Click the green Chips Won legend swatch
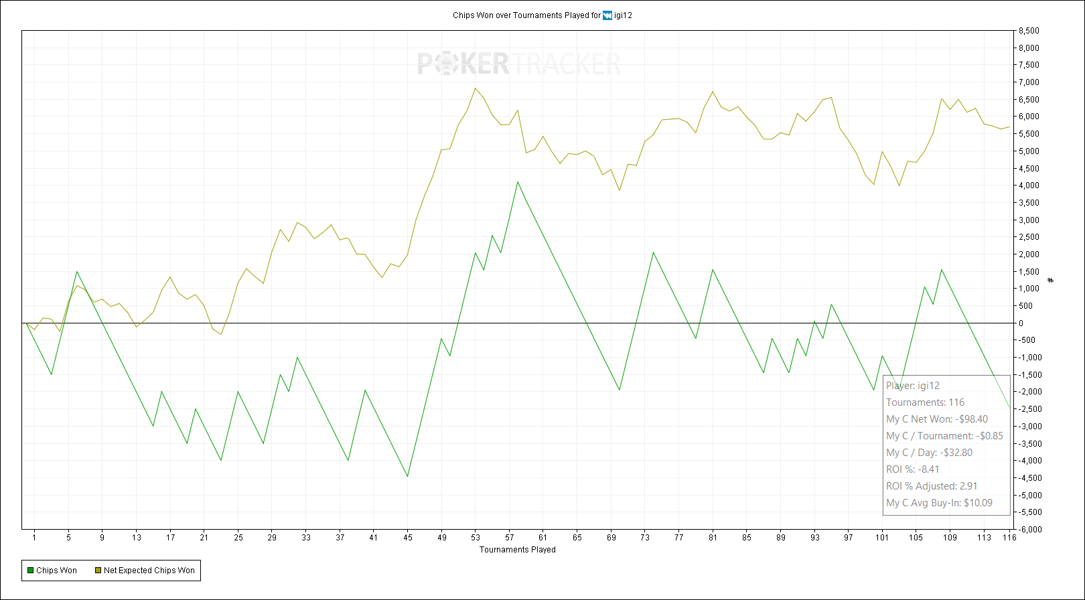This screenshot has height=600, width=1085. 30,571
